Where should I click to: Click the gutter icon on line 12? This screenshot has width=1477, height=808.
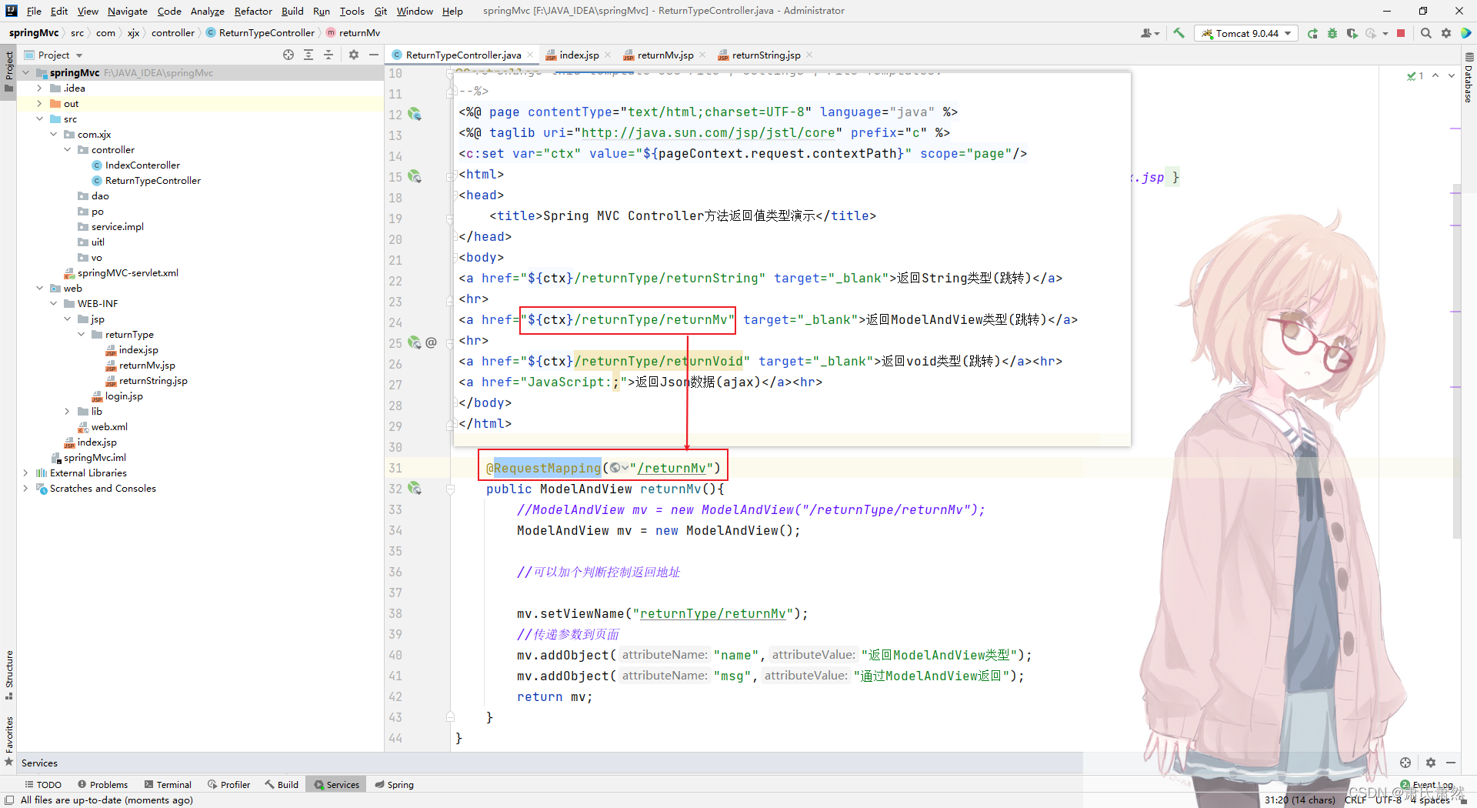(x=415, y=114)
